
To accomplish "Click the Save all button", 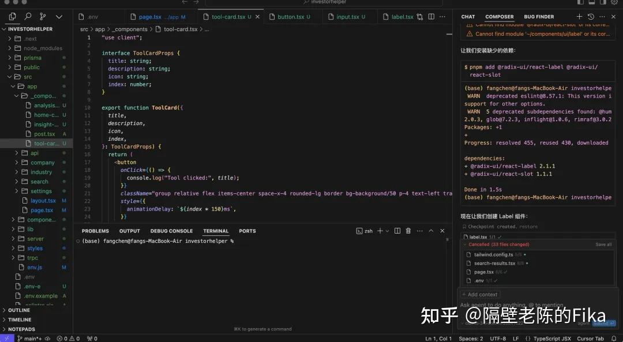I will pos(603,244).
